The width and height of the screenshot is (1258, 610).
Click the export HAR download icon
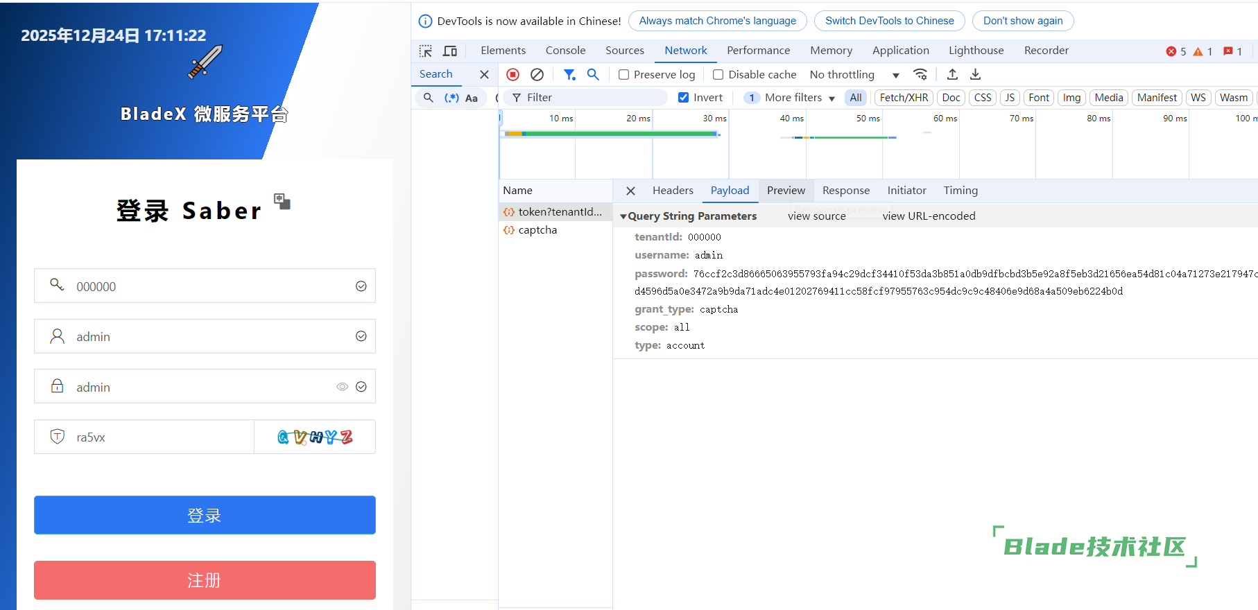tap(975, 74)
